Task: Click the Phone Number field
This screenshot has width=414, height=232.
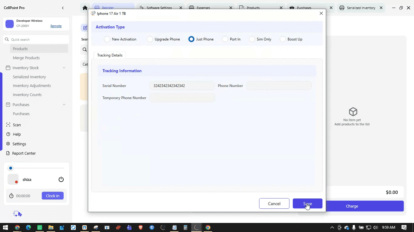Action: 279,86
